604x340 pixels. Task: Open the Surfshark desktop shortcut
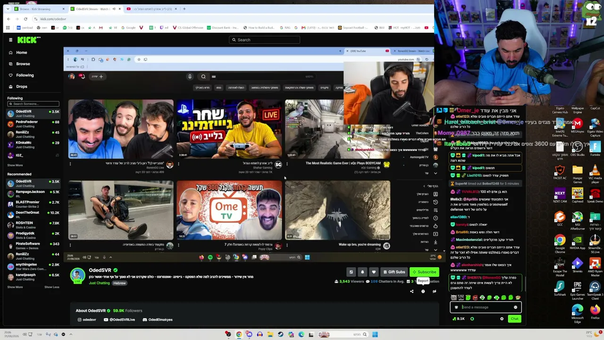560,289
